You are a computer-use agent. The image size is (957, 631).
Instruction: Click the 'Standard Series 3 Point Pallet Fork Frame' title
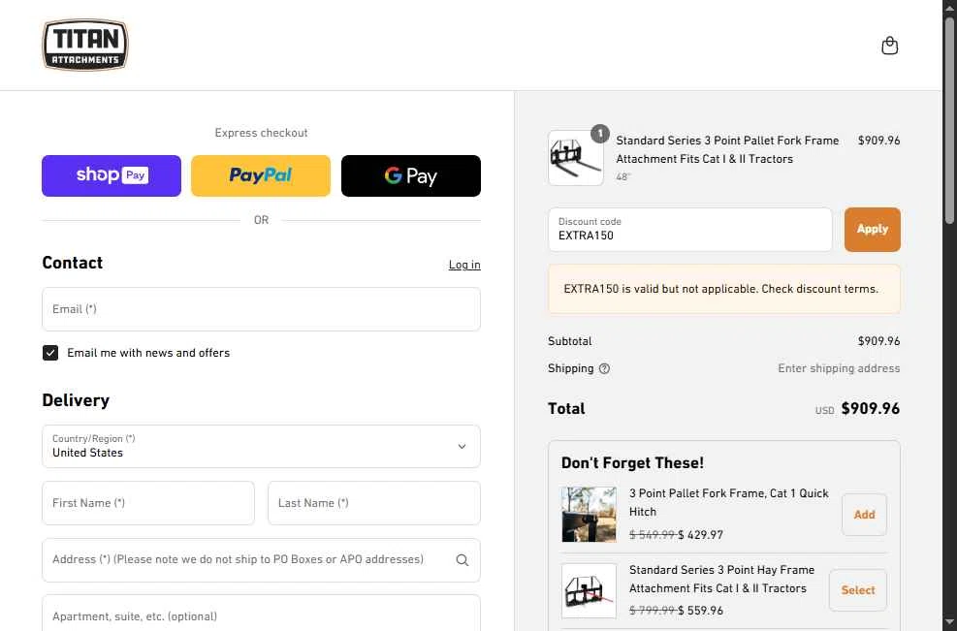tap(727, 149)
